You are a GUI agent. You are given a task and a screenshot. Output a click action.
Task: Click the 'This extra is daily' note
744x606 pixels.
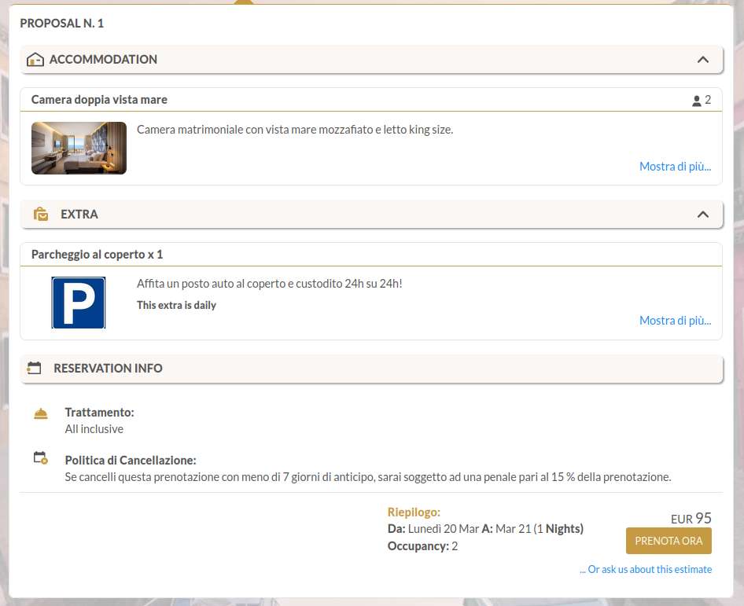pyautogui.click(x=176, y=306)
